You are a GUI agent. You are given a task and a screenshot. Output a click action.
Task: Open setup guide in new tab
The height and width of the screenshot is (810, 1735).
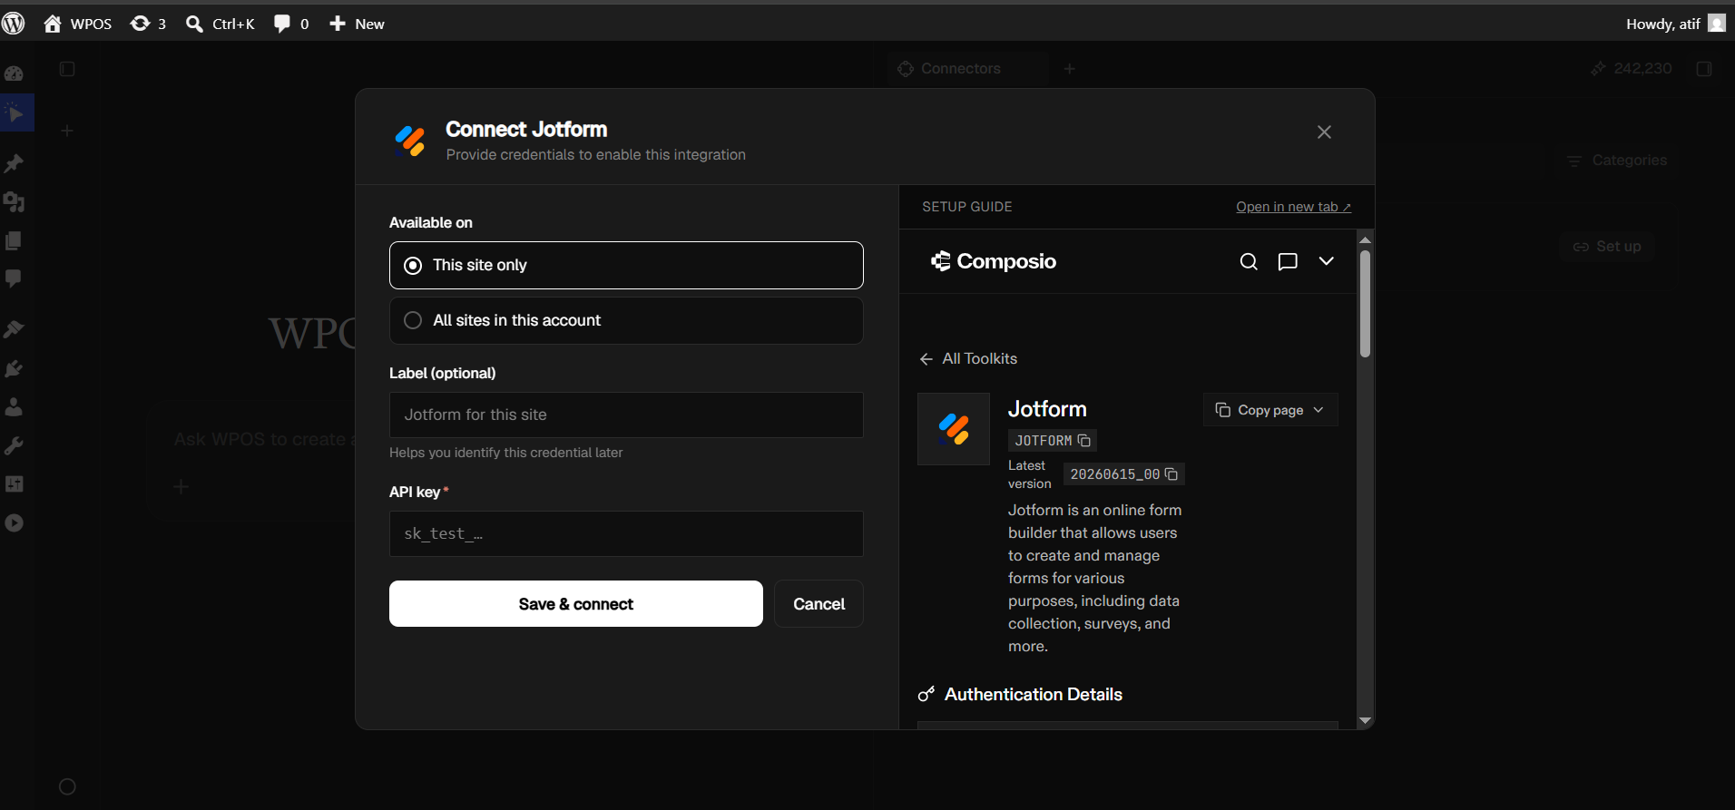point(1293,207)
